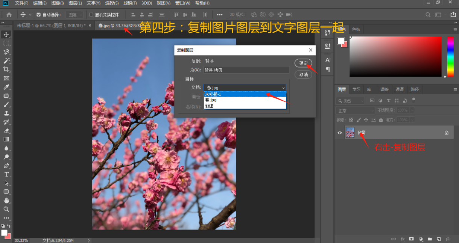Select the Gradient tool
The height and width of the screenshot is (243, 459).
6,139
